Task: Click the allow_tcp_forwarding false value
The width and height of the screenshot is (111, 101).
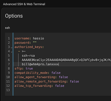Action: 60,86
